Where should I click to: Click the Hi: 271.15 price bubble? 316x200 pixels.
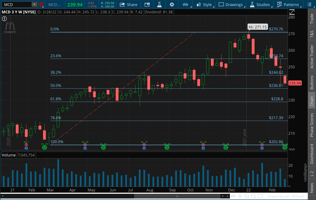coord(258,27)
